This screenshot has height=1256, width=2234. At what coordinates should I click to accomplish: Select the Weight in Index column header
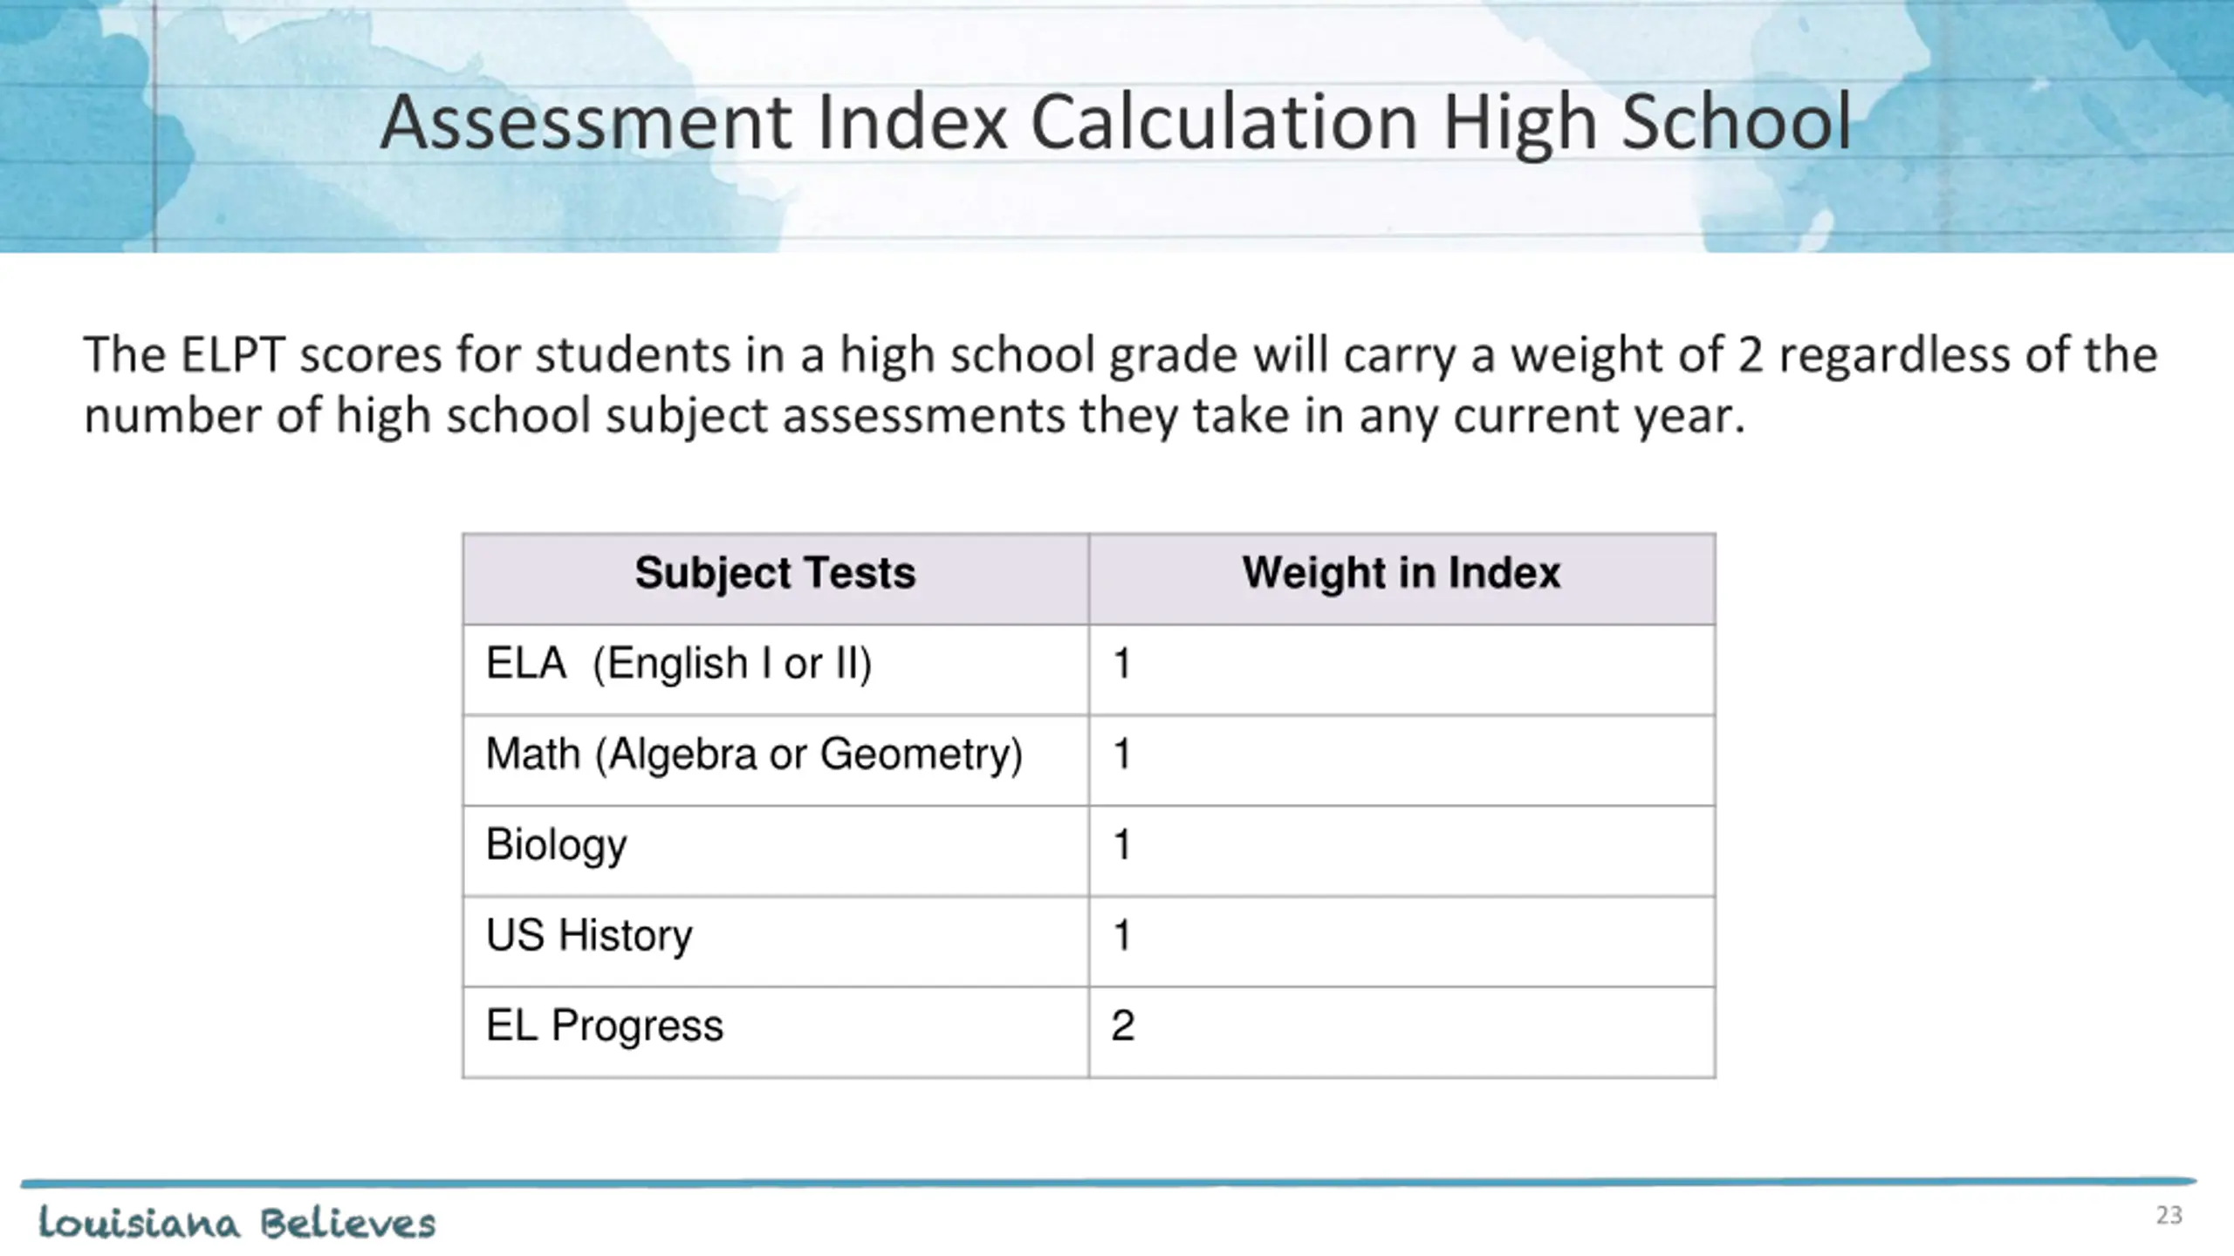pos(1401,579)
